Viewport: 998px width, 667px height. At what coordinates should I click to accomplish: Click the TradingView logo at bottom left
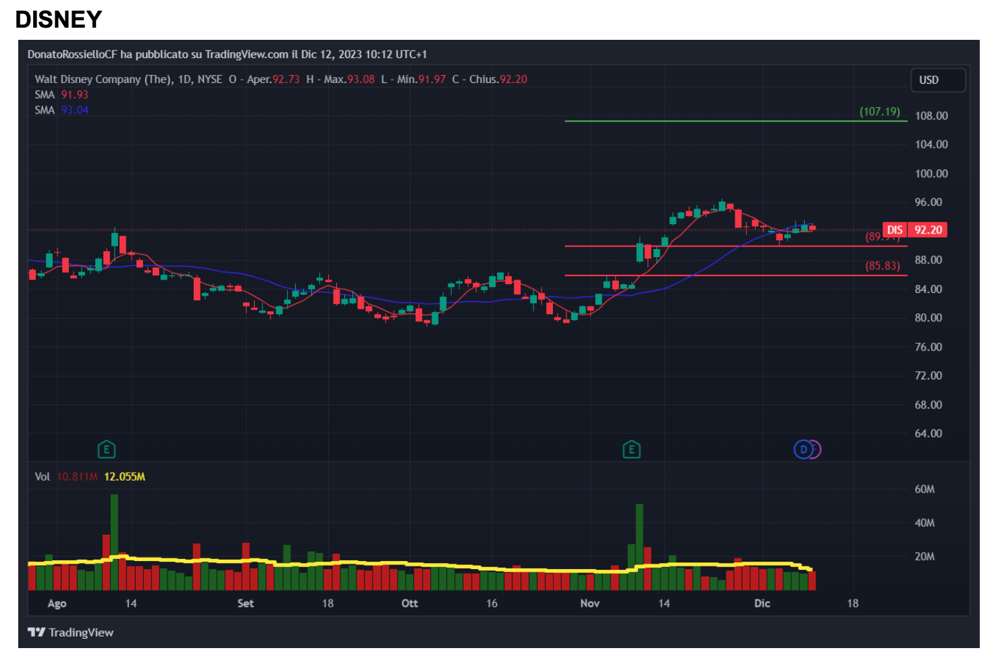(x=71, y=633)
